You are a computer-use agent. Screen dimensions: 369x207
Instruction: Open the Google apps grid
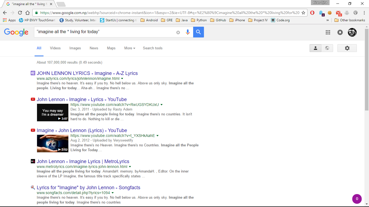click(328, 32)
